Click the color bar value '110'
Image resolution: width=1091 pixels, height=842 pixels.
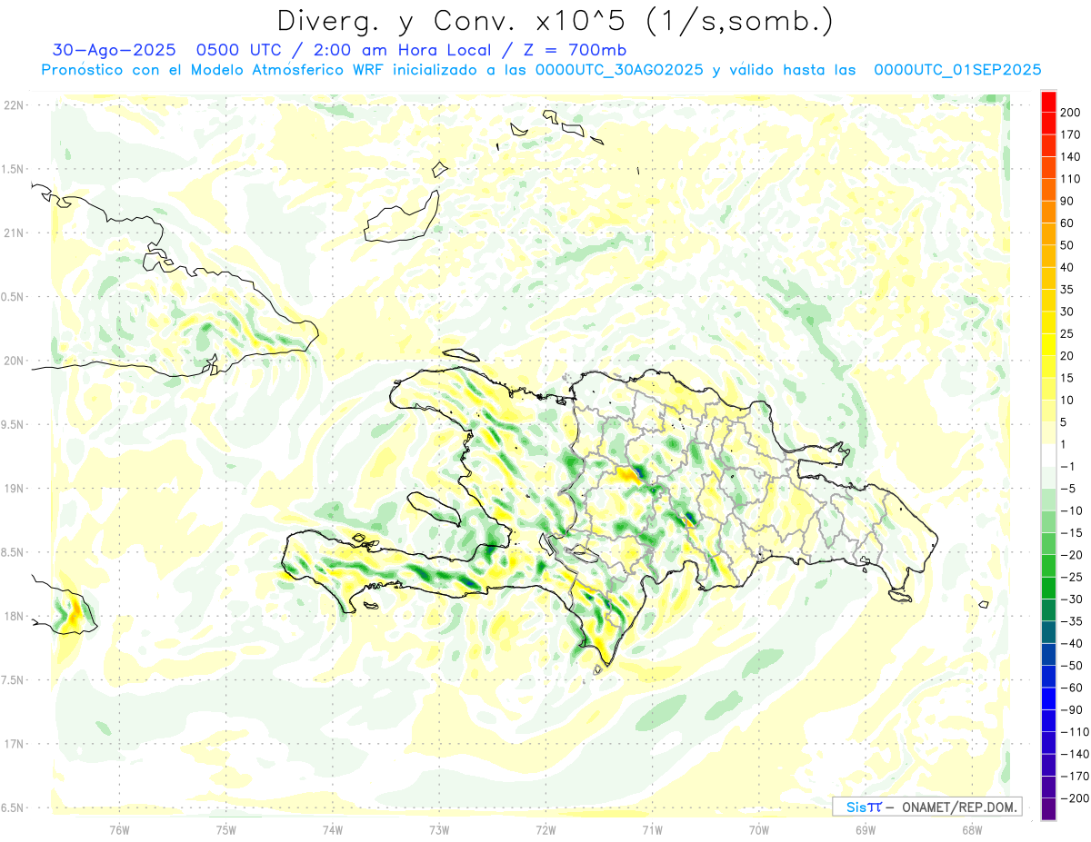1072,179
